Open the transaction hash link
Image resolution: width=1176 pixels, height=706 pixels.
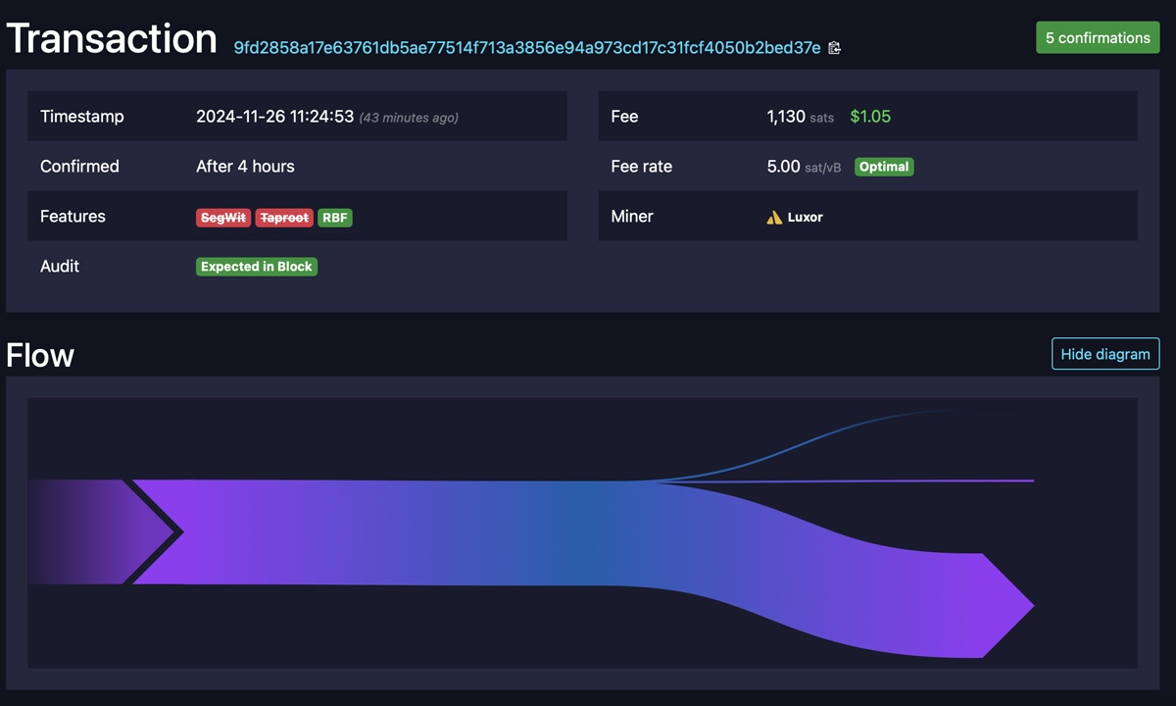pos(526,47)
